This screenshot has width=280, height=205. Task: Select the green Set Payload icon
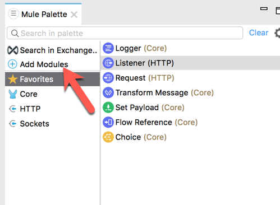tap(108, 108)
